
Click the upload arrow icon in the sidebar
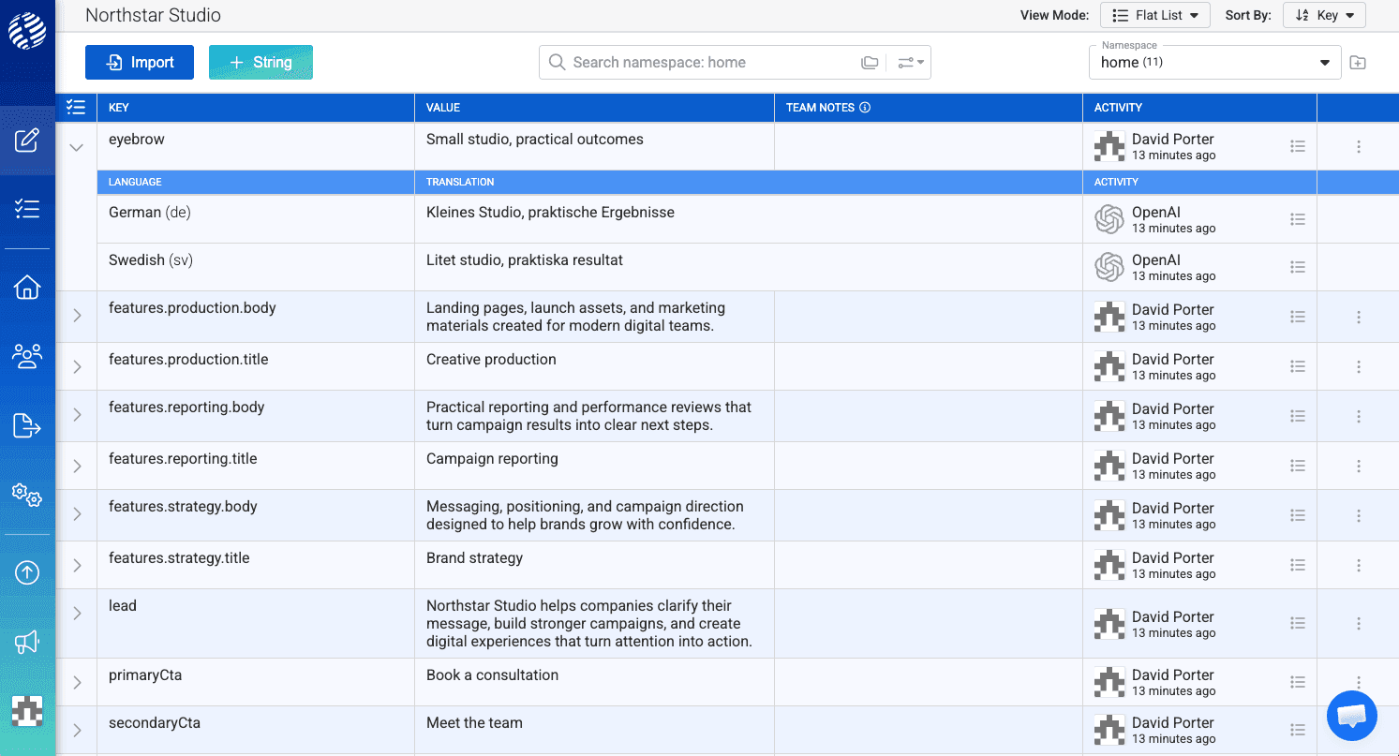[x=27, y=571]
